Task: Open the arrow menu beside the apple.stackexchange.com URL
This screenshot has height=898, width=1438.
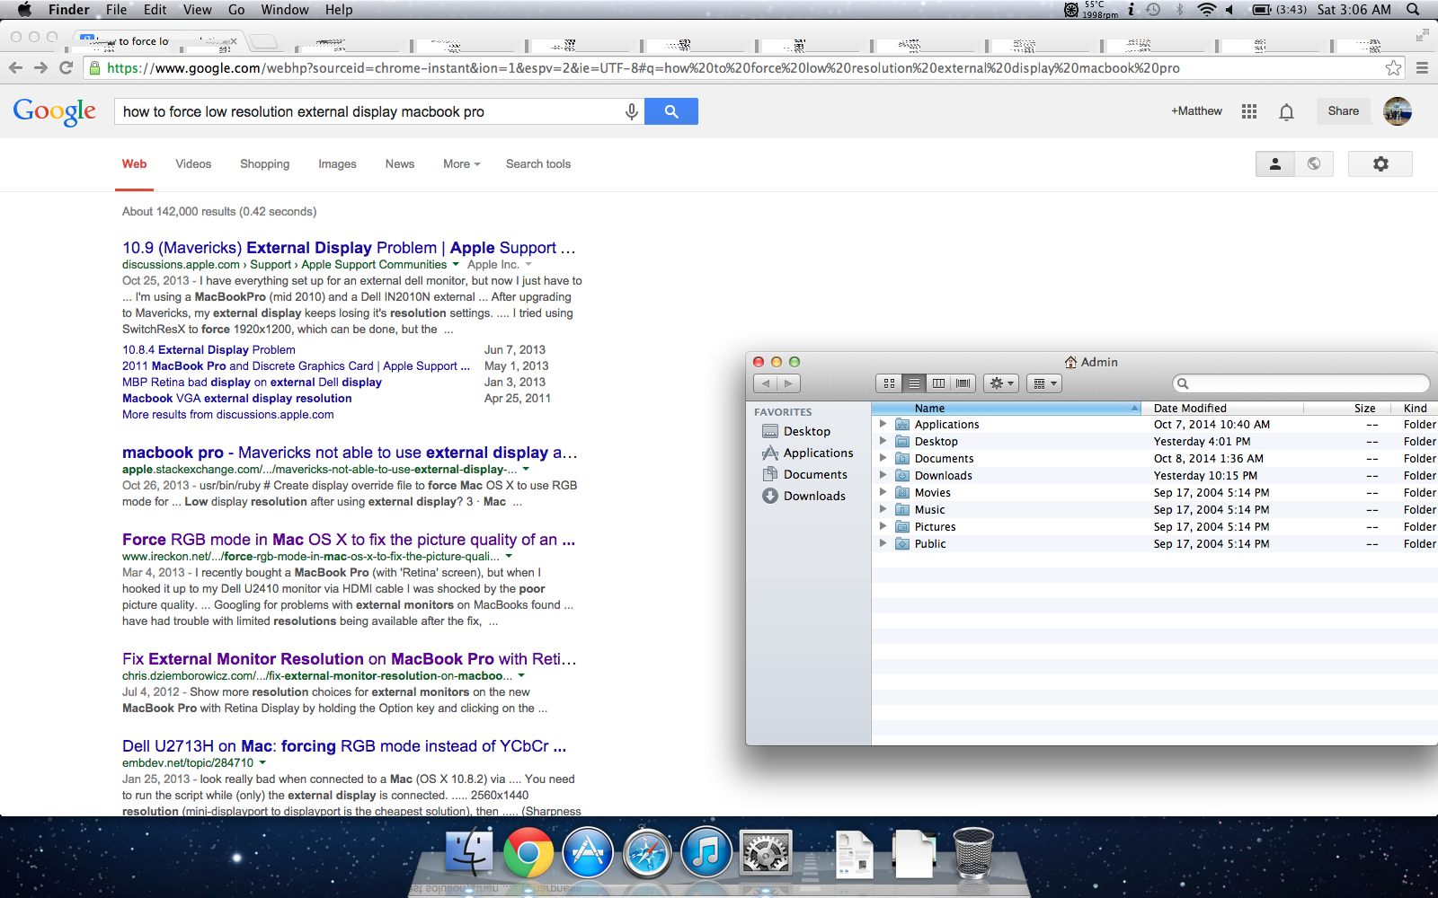Action: [x=526, y=470]
